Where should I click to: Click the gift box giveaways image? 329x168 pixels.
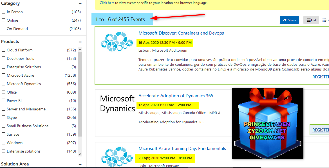(x=268, y=123)
